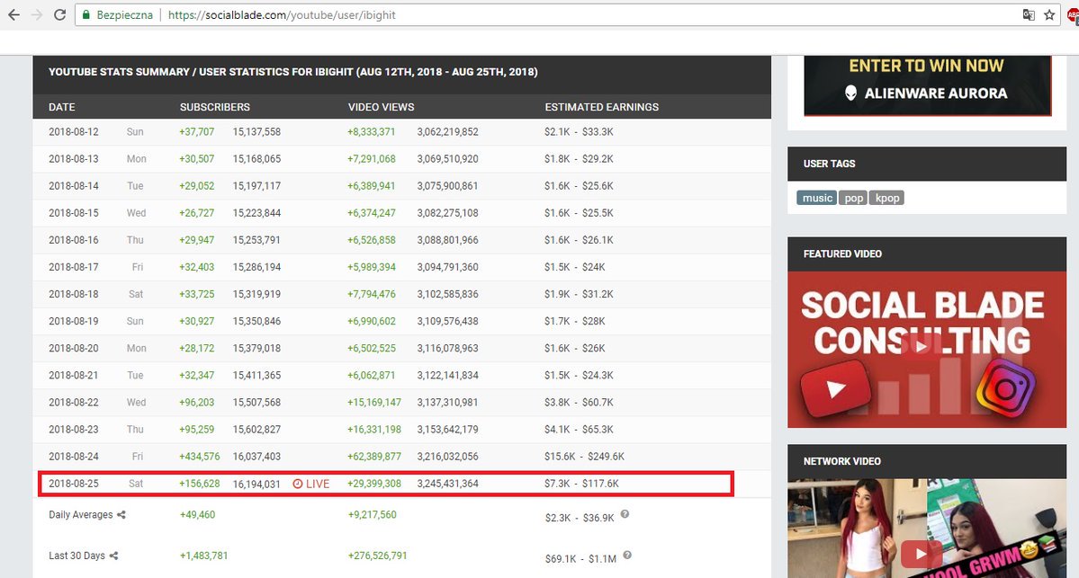1079x578 pixels.
Task: Go forward with the browser forward arrow
Action: click(37, 14)
